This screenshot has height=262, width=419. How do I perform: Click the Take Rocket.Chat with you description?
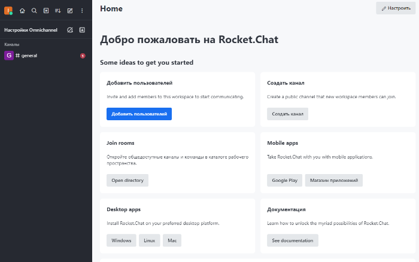coord(320,157)
